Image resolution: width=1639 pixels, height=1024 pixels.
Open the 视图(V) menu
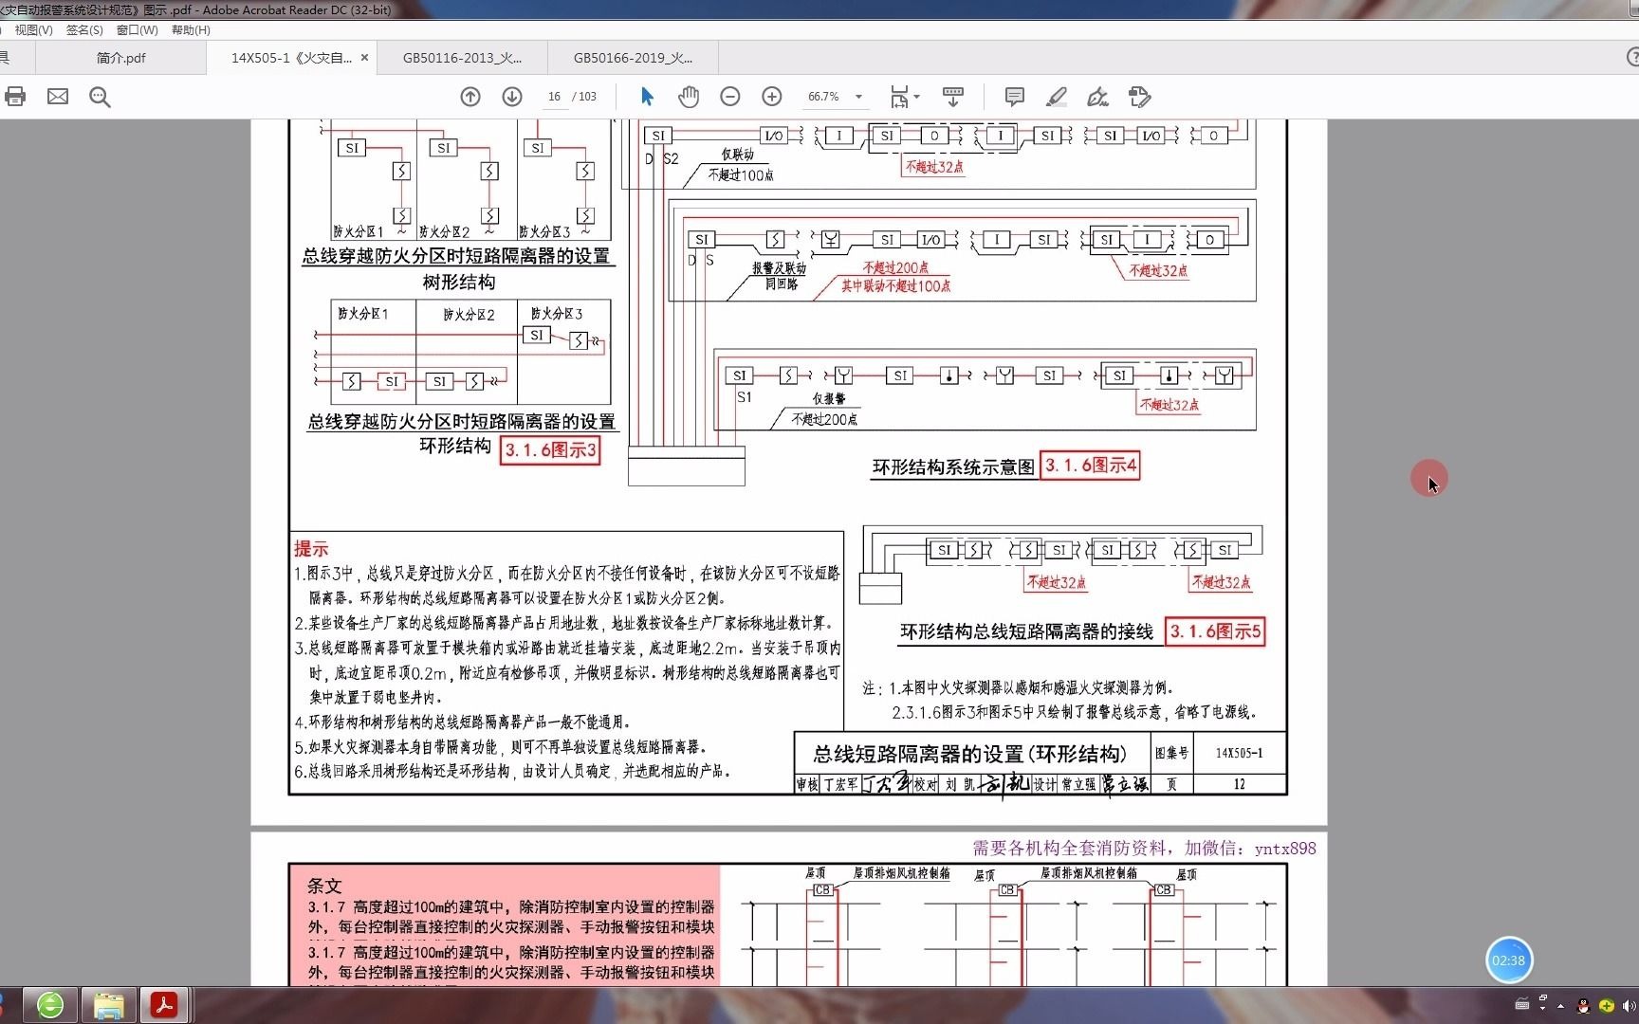coord(34,30)
